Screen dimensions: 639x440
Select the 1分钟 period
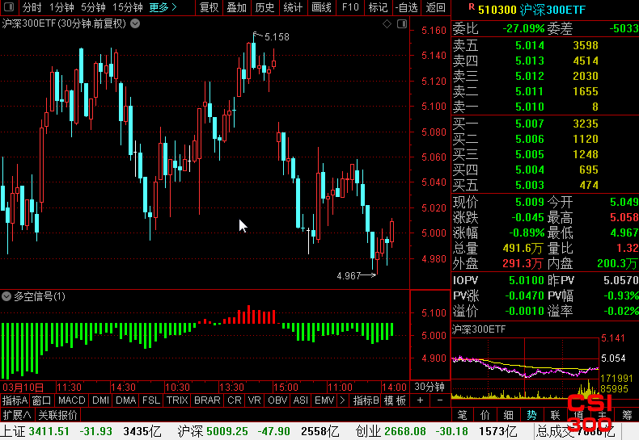click(x=61, y=7)
